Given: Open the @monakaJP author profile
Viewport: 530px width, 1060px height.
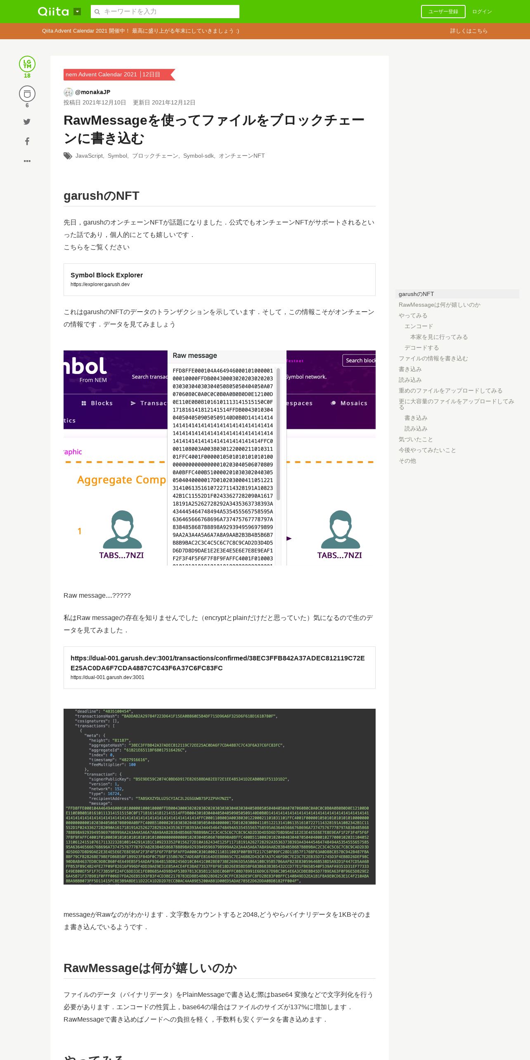Looking at the screenshot, I should click(x=93, y=92).
